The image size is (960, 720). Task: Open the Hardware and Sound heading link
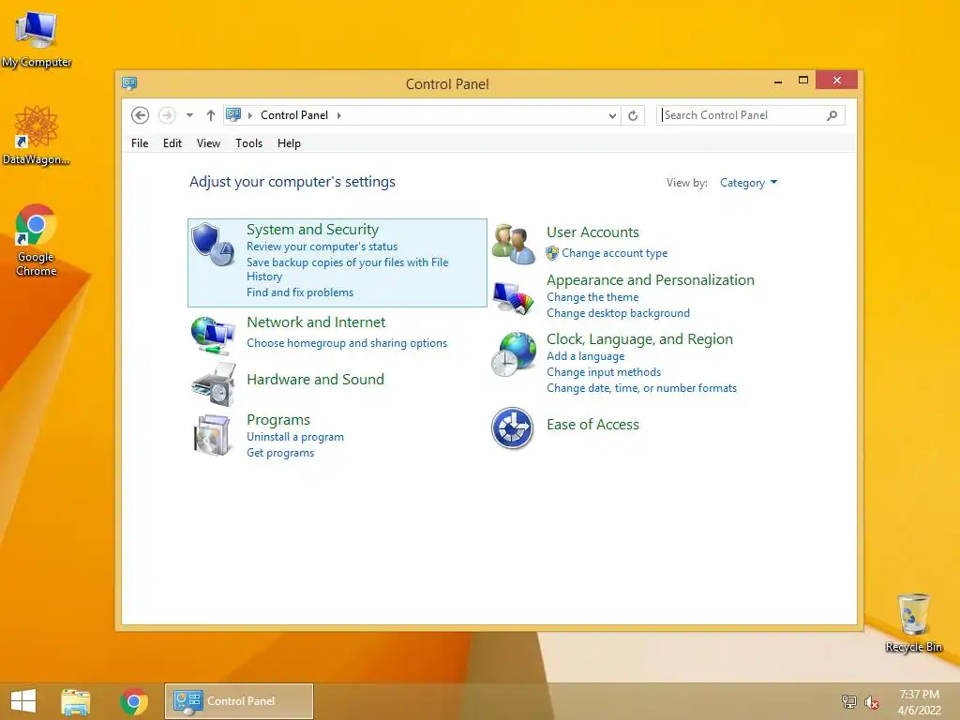pos(315,379)
